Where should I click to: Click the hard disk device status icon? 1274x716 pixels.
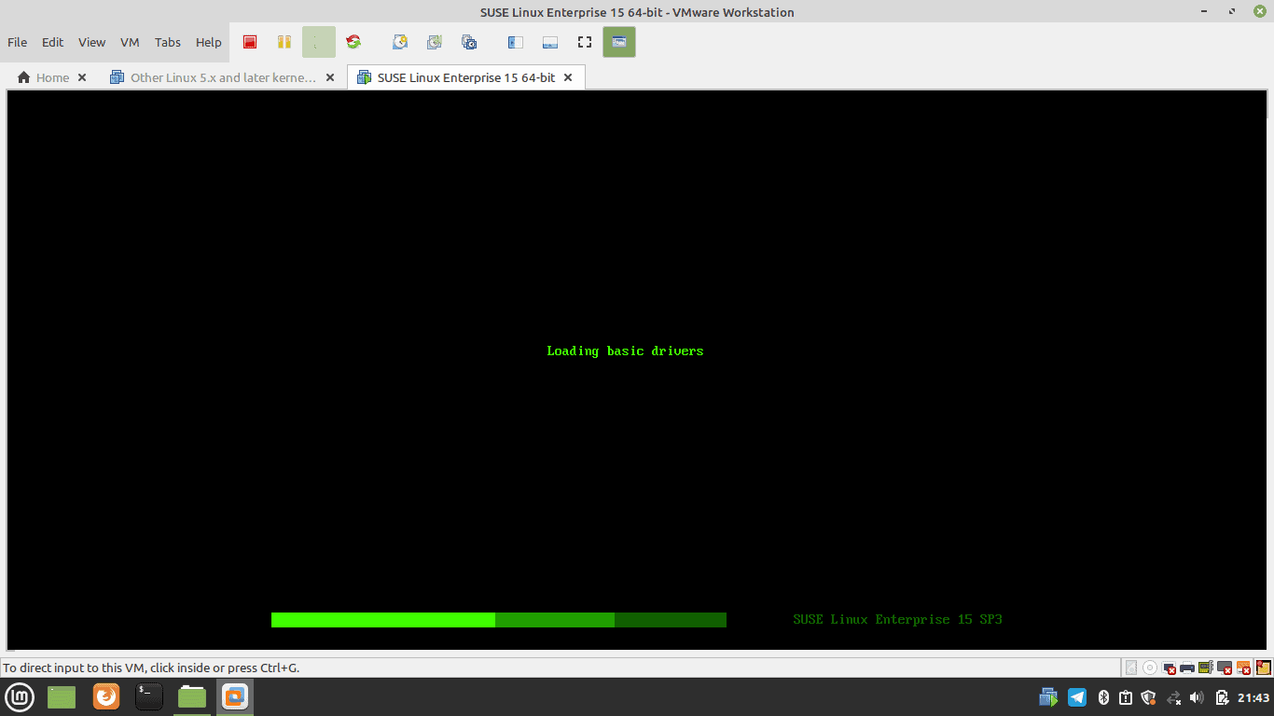click(1131, 668)
